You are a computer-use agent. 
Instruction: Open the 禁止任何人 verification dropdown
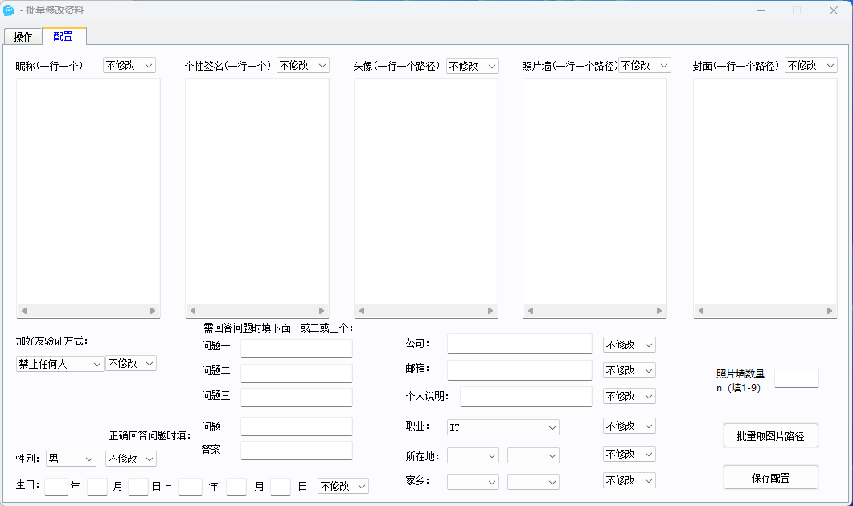pos(60,364)
